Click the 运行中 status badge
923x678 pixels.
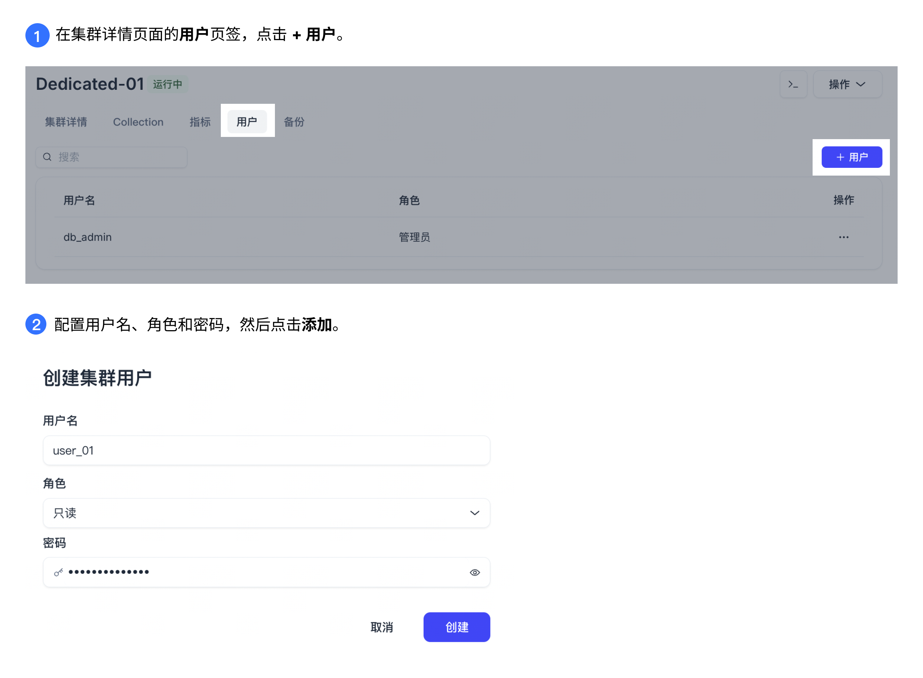(167, 84)
